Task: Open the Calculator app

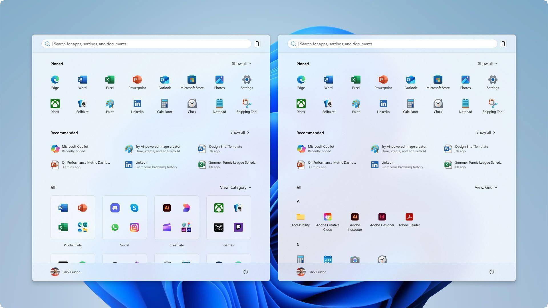Action: [164, 106]
